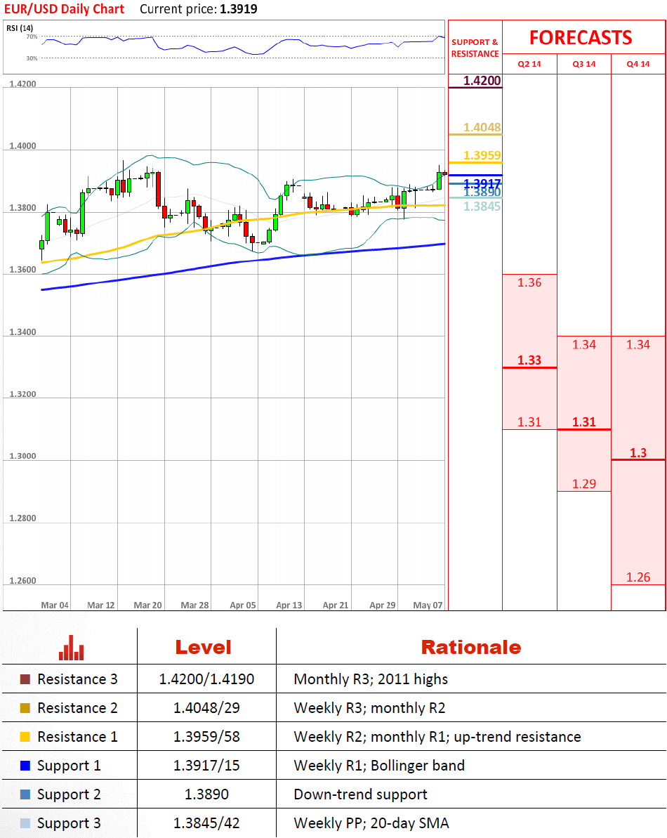Viewport: 667px width, 838px height.
Task: Click the 1.3890 cell in Support 2 row
Action: click(206, 794)
